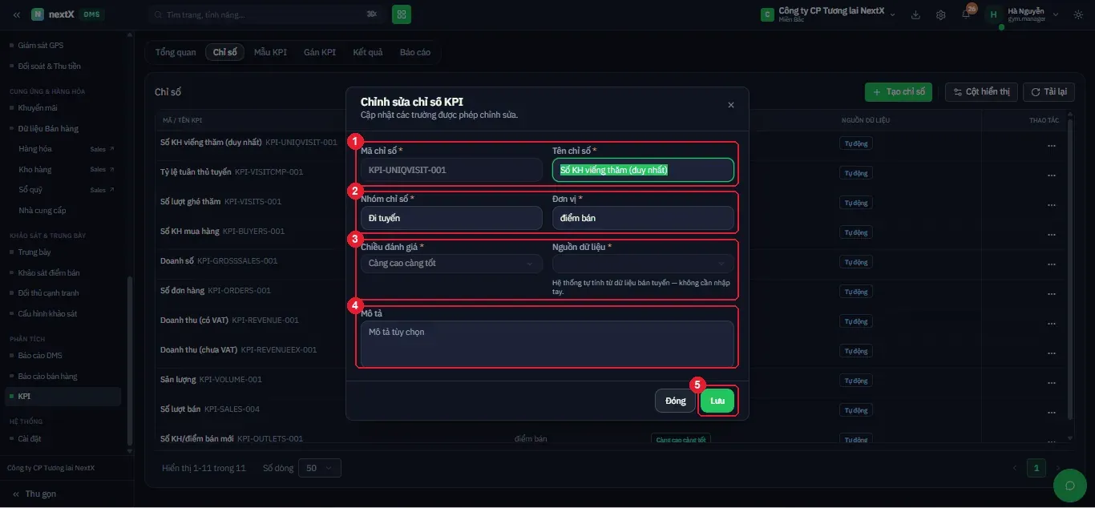This screenshot has width=1095, height=508.
Task: Open actions menu for Sản lượng row
Action: [x=1051, y=382]
